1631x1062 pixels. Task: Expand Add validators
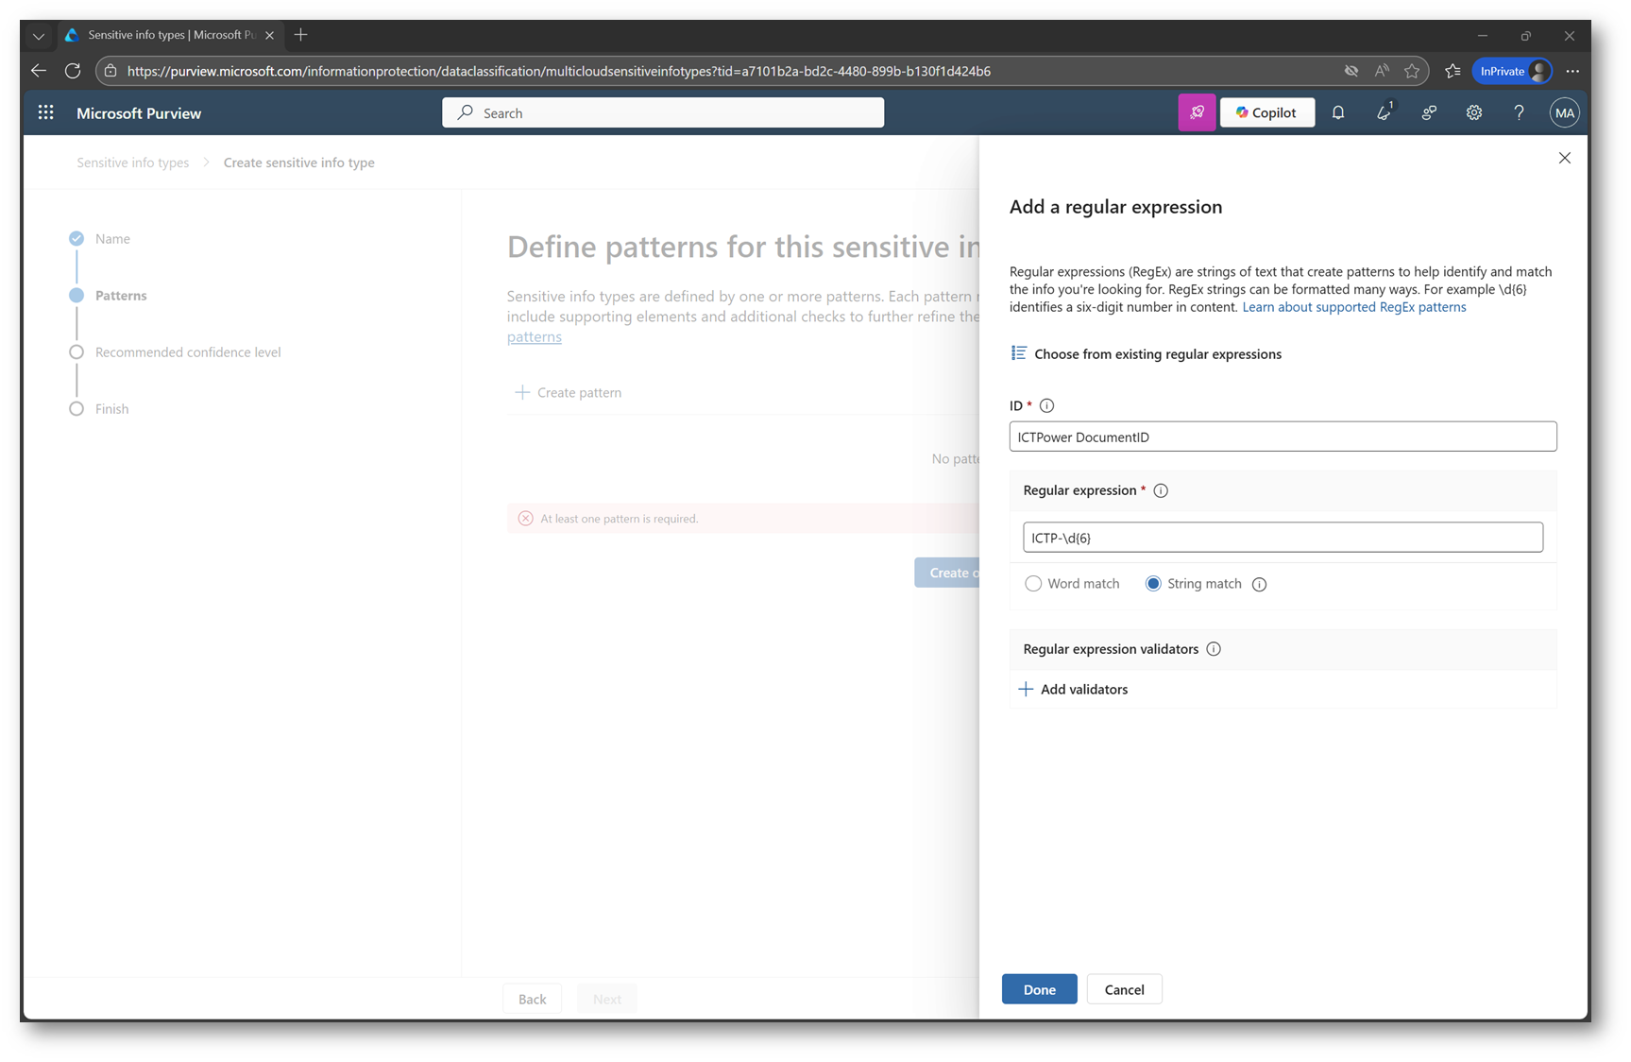pyautogui.click(x=1074, y=690)
